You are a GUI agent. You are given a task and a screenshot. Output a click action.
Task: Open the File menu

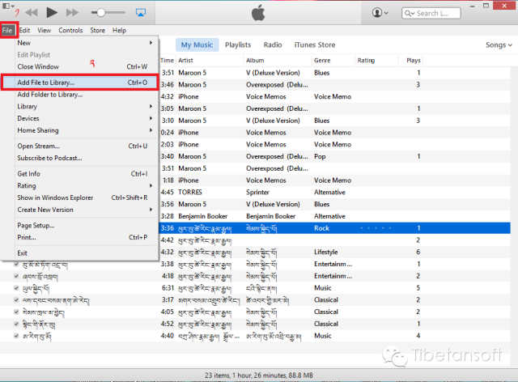pyautogui.click(x=7, y=31)
